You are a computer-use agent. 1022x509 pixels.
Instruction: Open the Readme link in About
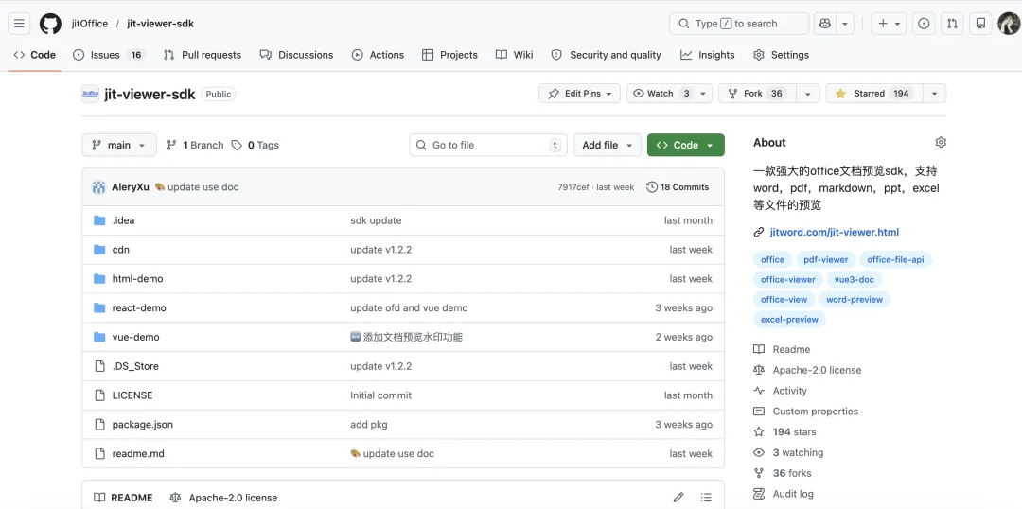coord(783,349)
